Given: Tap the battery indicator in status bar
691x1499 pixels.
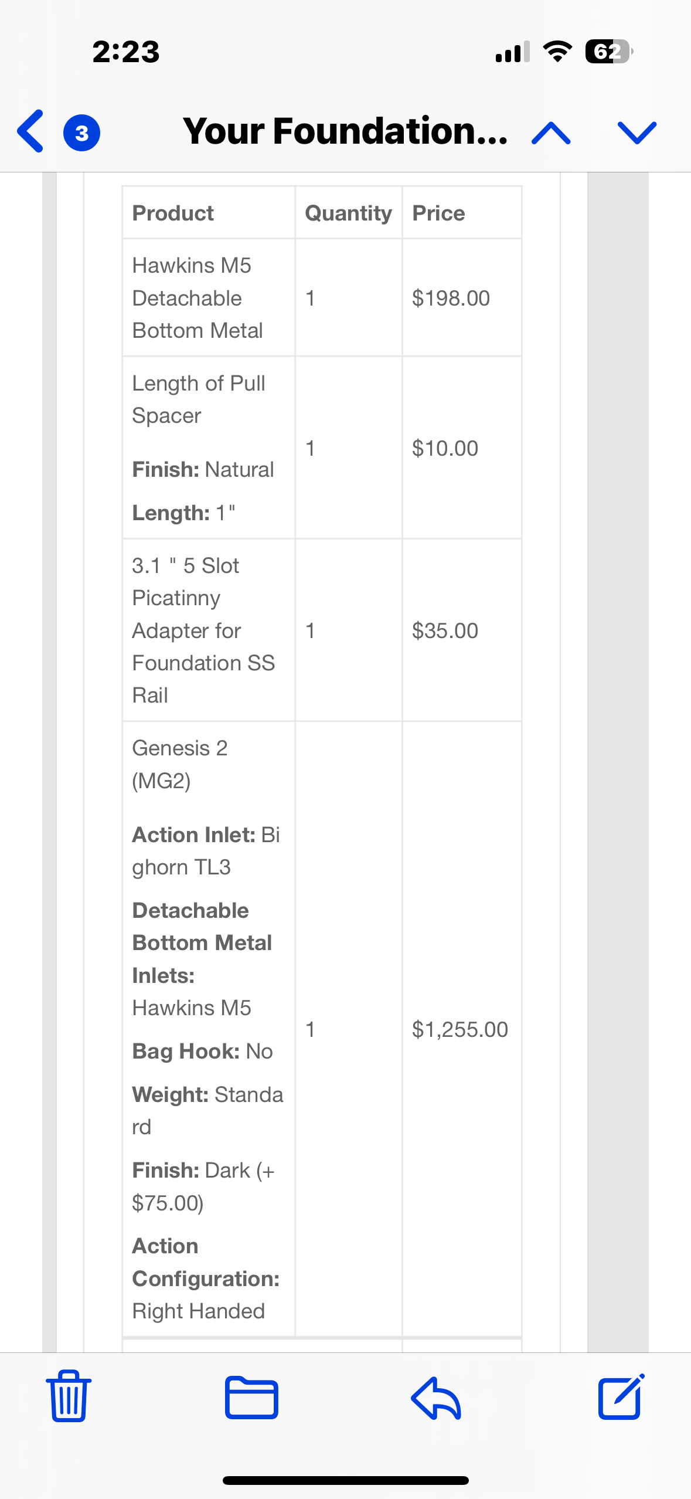Looking at the screenshot, I should coord(609,52).
